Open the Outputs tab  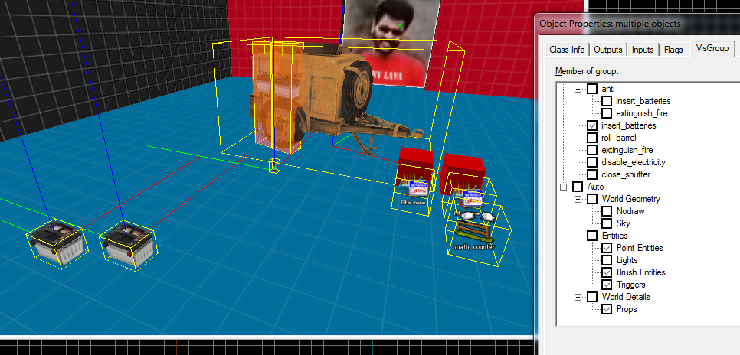tap(608, 50)
